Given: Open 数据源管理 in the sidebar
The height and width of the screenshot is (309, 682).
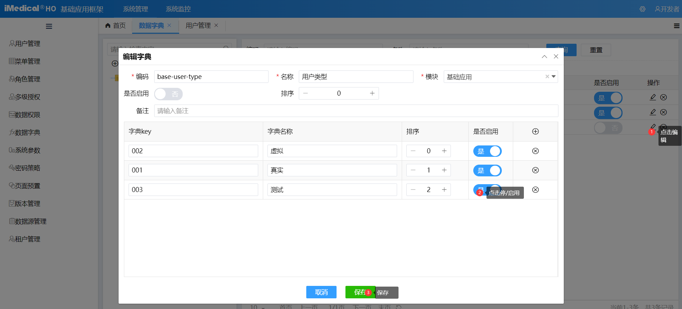Looking at the screenshot, I should pos(28,221).
